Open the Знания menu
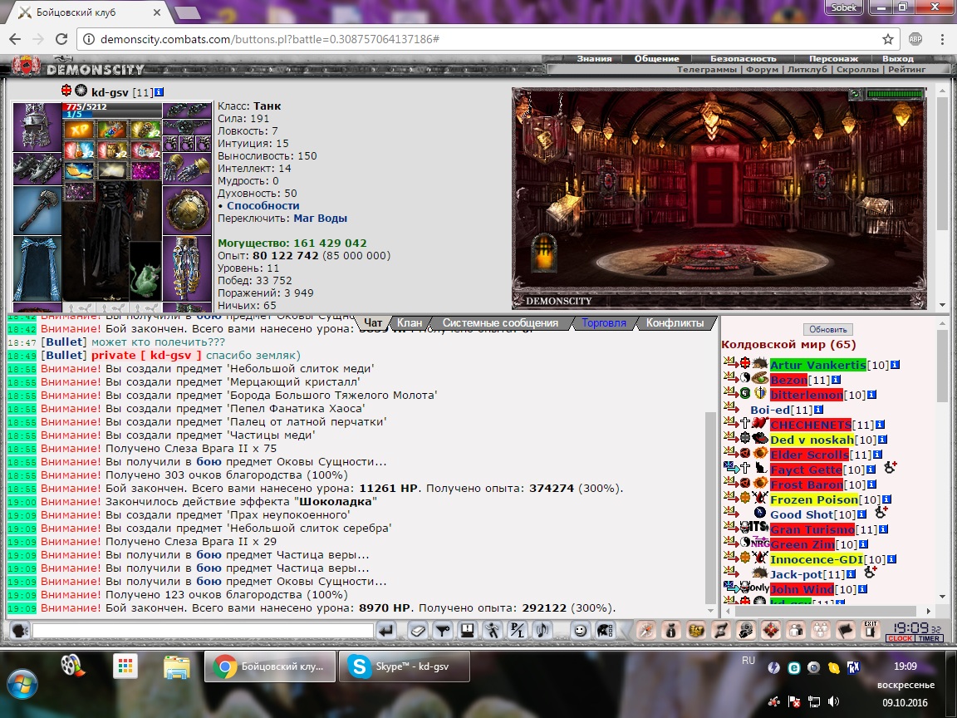The height and width of the screenshot is (718, 957). 594,59
